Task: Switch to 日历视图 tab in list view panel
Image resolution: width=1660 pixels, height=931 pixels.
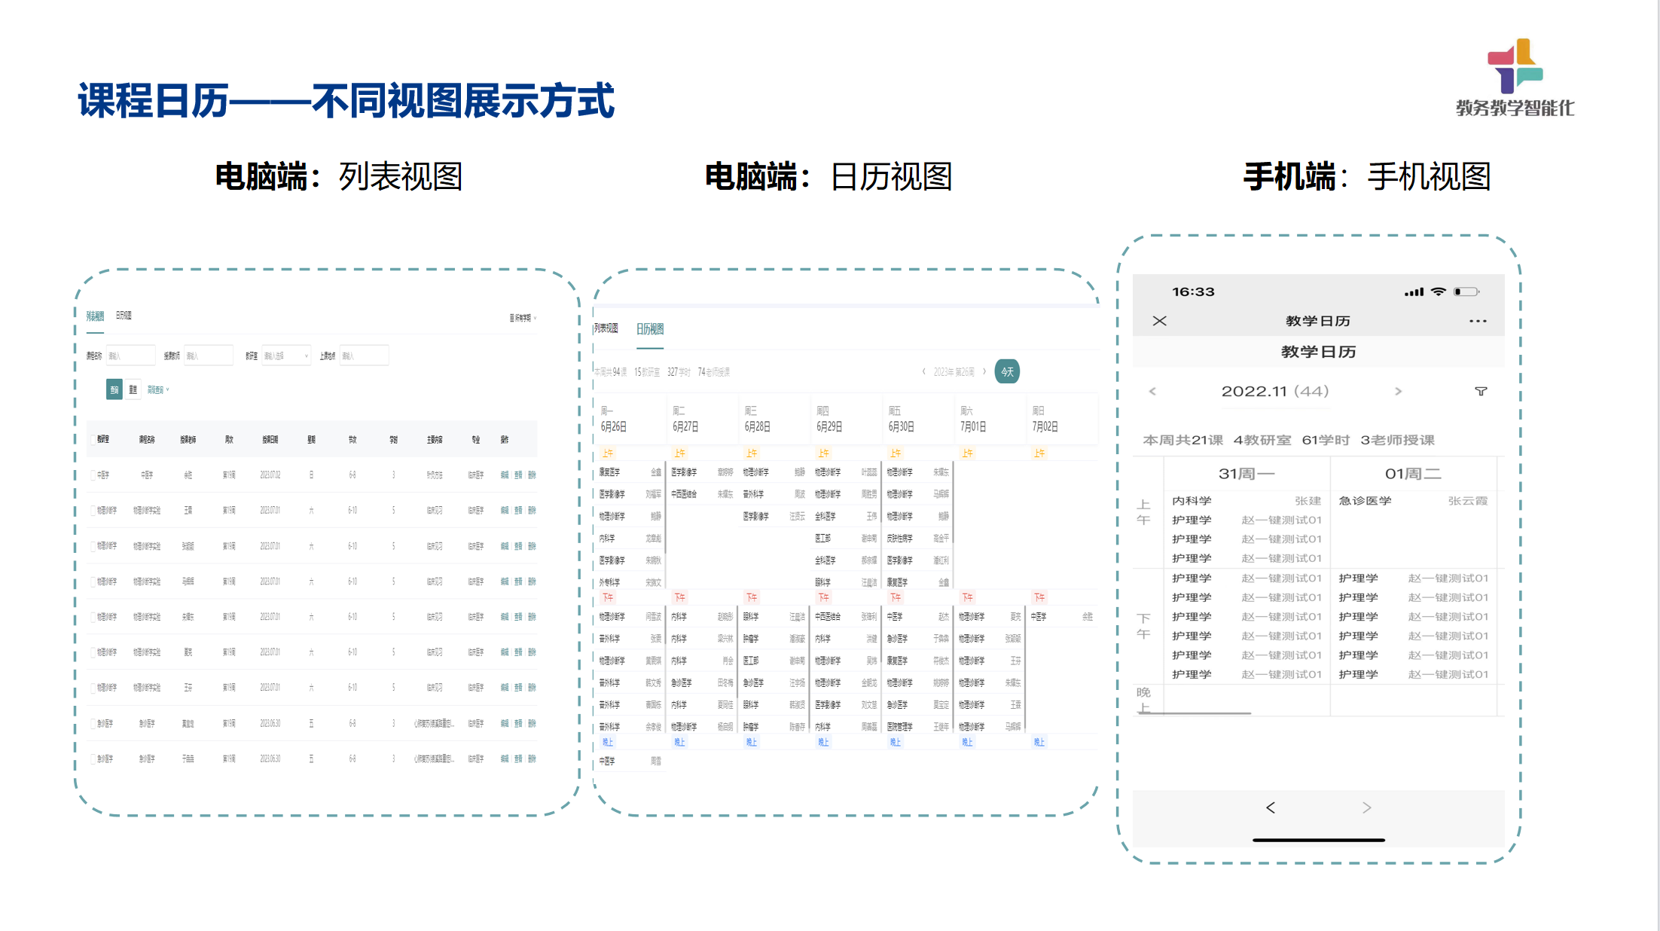Action: [x=124, y=316]
